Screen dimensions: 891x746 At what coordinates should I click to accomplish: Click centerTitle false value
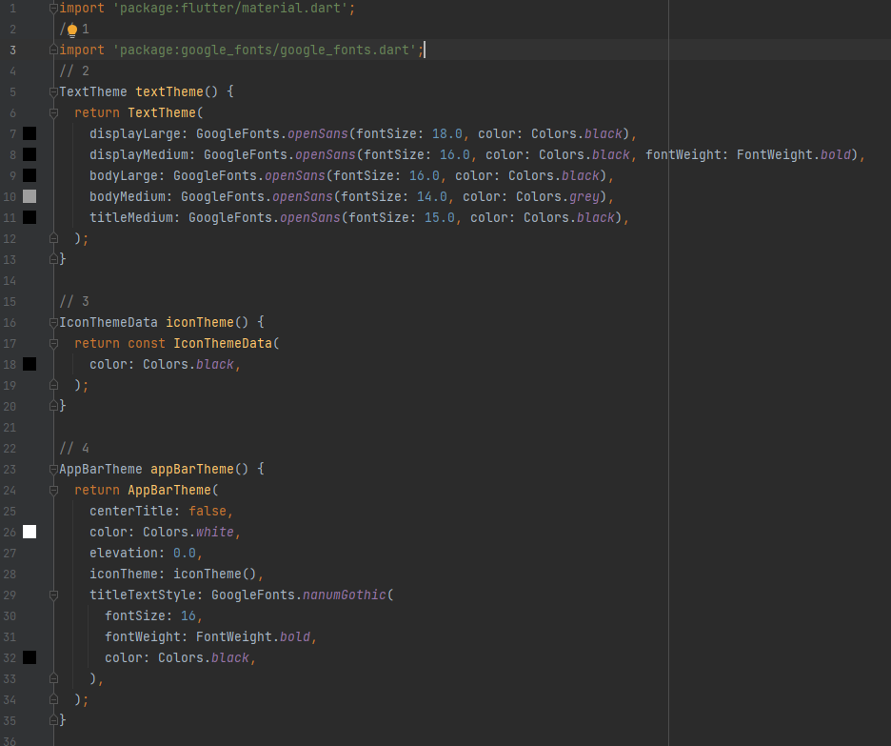pos(208,512)
